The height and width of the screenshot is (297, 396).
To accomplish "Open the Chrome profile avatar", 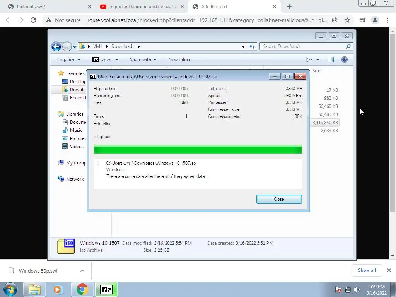I will 375,20.
